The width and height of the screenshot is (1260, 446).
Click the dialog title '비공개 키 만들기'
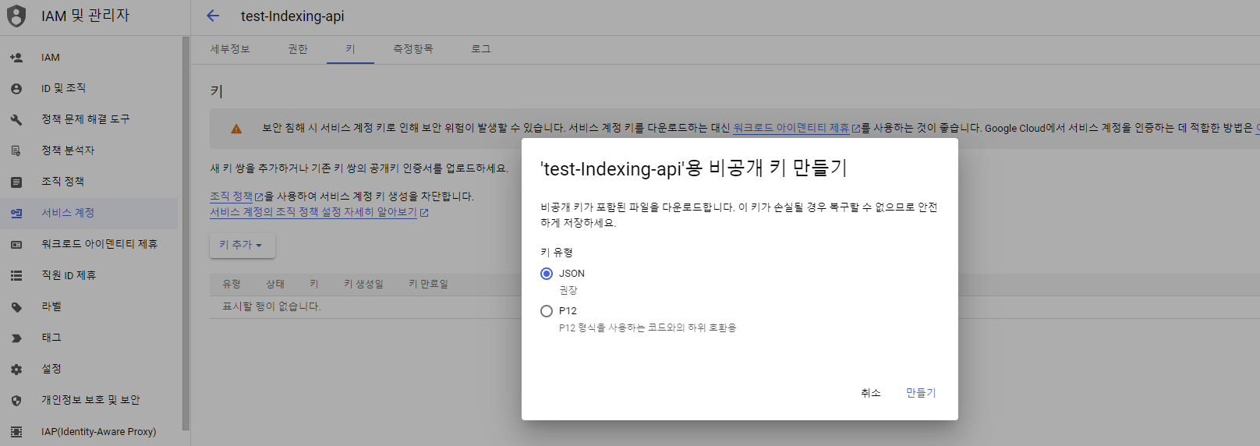click(694, 168)
